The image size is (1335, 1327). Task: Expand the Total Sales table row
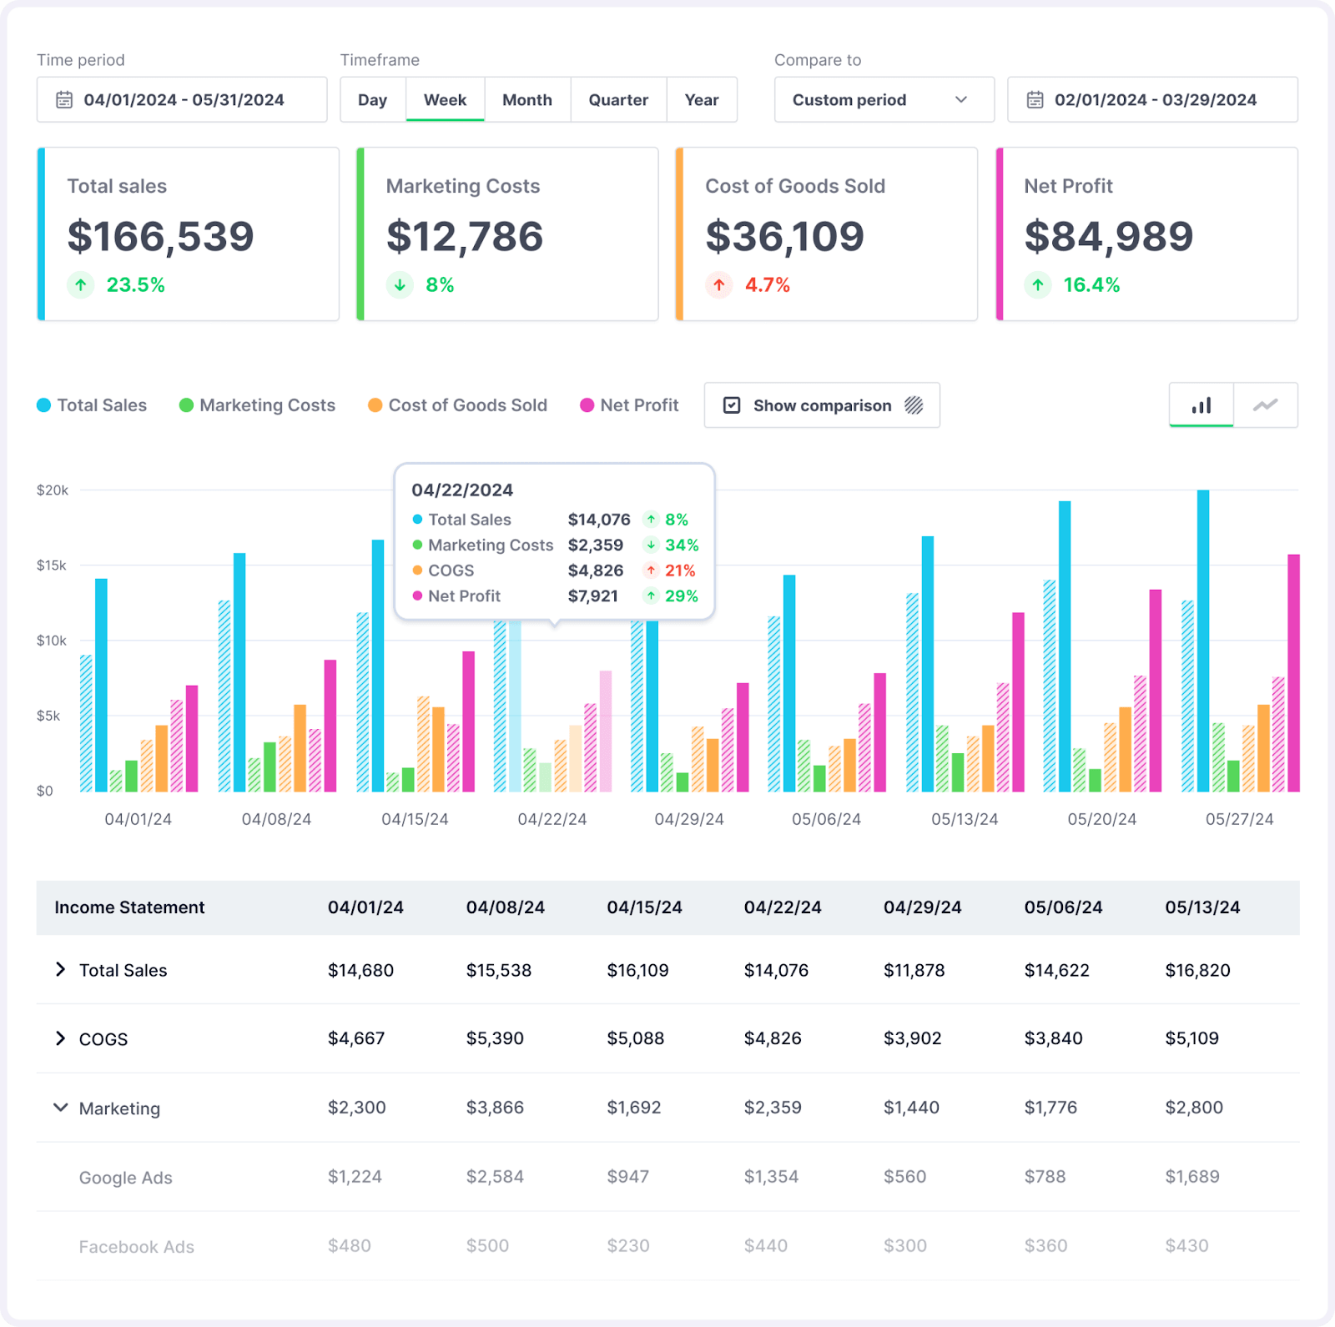pyautogui.click(x=60, y=969)
